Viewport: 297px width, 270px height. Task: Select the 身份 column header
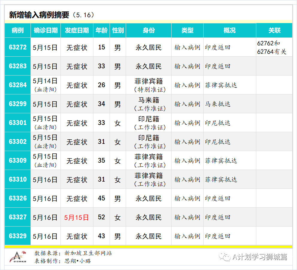pos(148,30)
